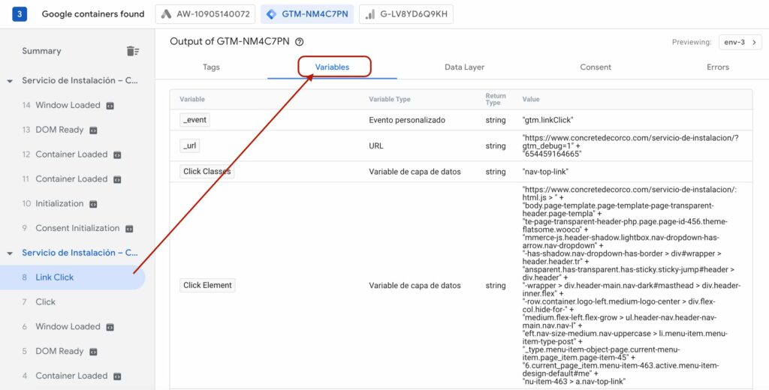This screenshot has height=390, width=769.
Task: Open the Summary view
Action: 42,51
